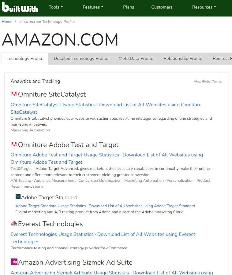Click Home in the breadcrumb
Viewport: 232px width, 275px height.
pos(7,21)
